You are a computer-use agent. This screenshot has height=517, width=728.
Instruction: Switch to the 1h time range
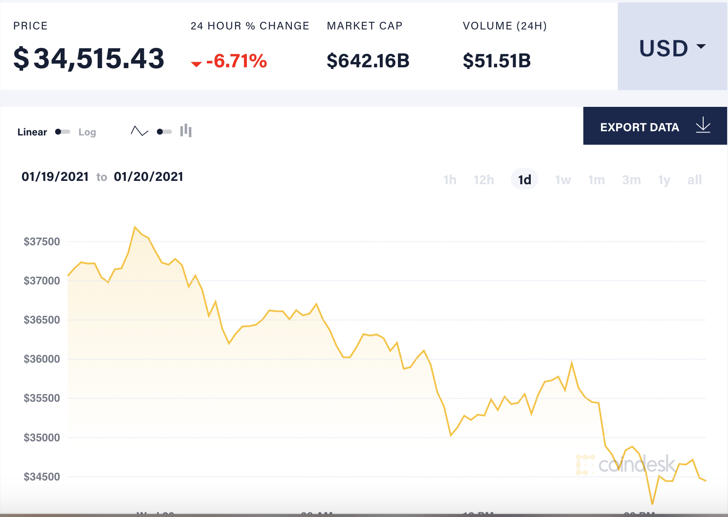[x=450, y=179]
